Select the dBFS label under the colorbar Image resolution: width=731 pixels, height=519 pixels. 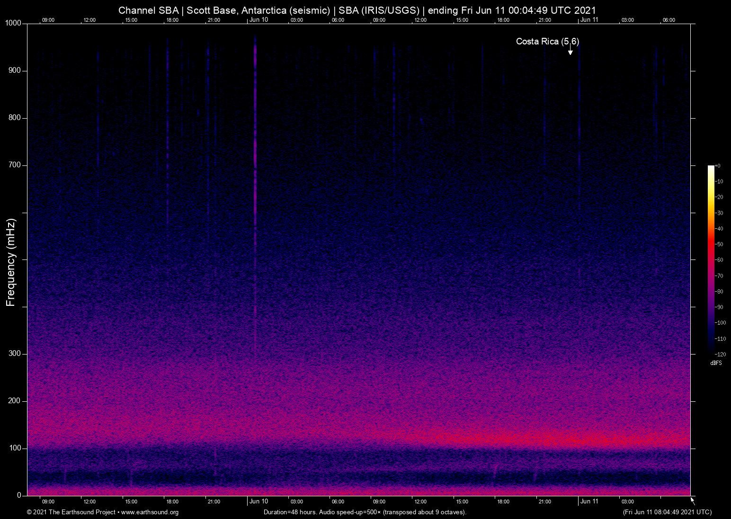[716, 363]
